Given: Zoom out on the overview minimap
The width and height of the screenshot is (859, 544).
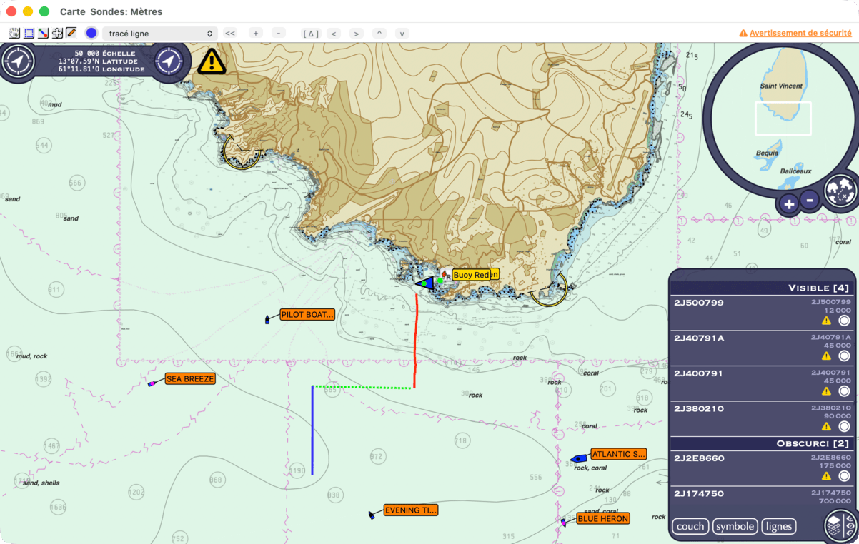Looking at the screenshot, I should (809, 200).
